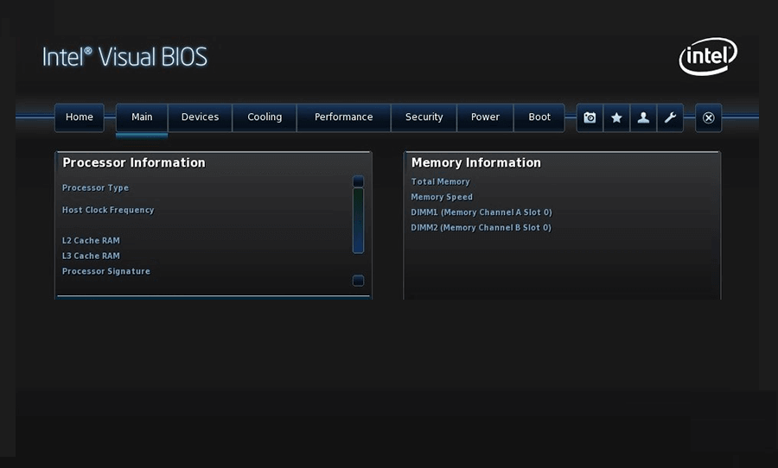
Task: Open the Devices tab
Action: 200,117
